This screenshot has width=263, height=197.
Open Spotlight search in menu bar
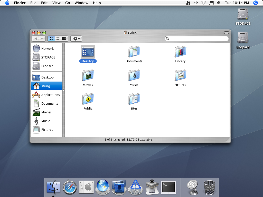256,3
